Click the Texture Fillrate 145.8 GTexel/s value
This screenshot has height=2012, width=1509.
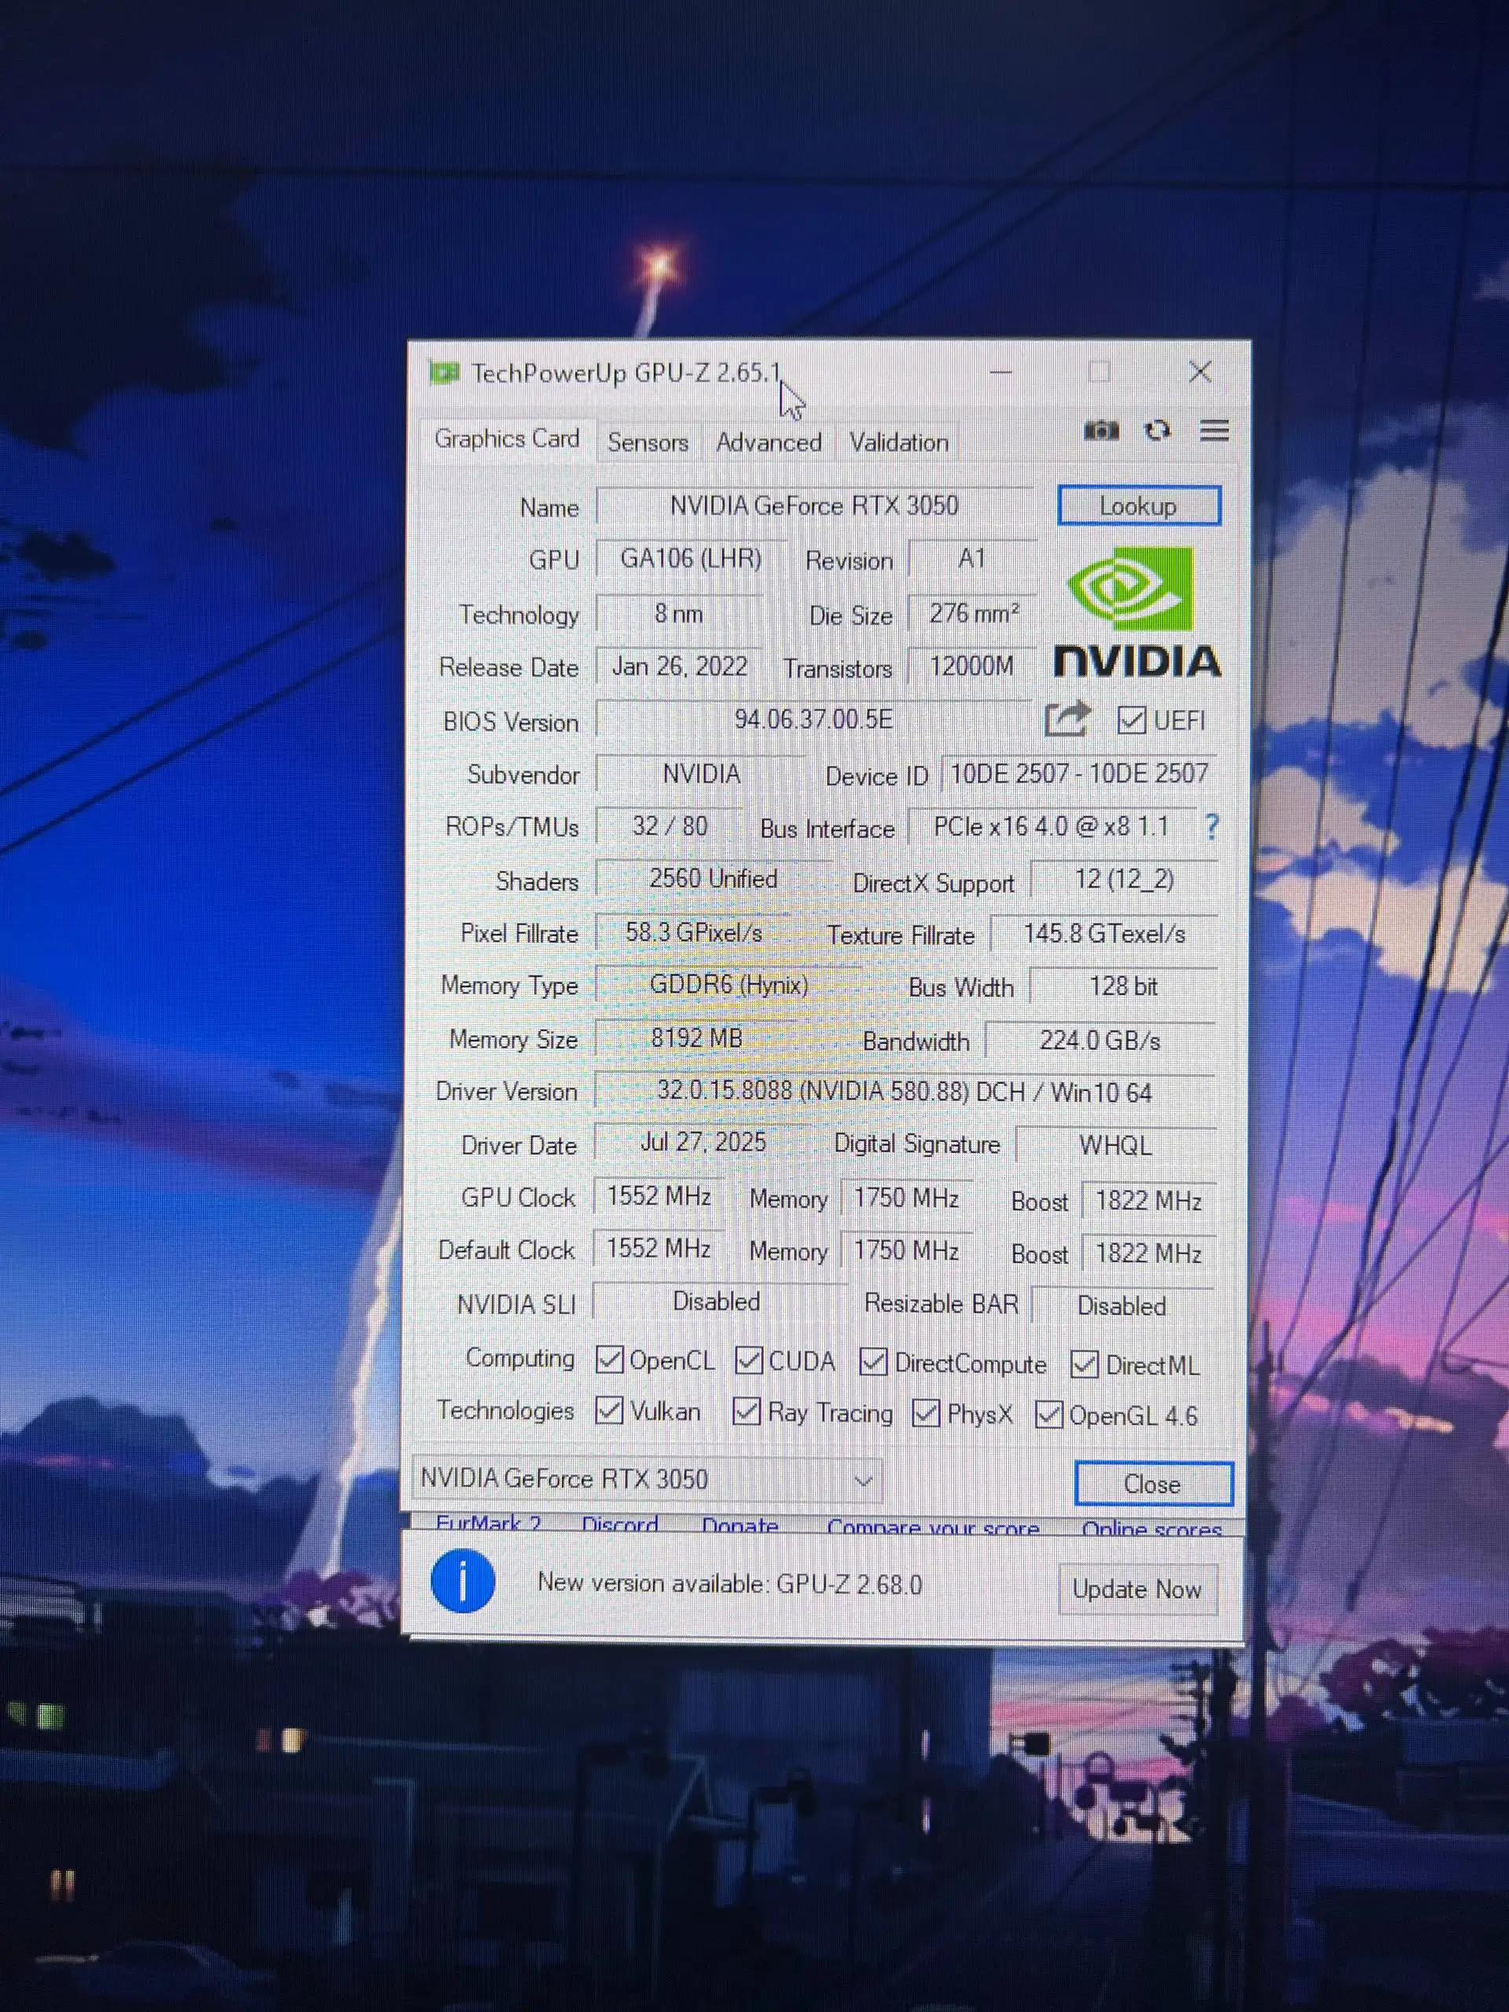1104,934
